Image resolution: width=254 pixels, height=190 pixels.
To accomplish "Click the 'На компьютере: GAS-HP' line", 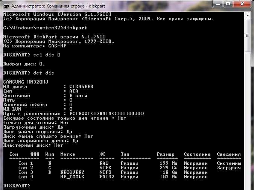I will (35, 46).
